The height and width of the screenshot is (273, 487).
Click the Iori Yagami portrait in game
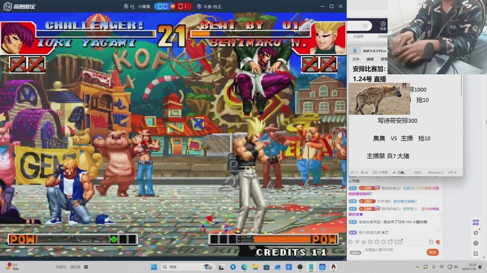(x=18, y=38)
